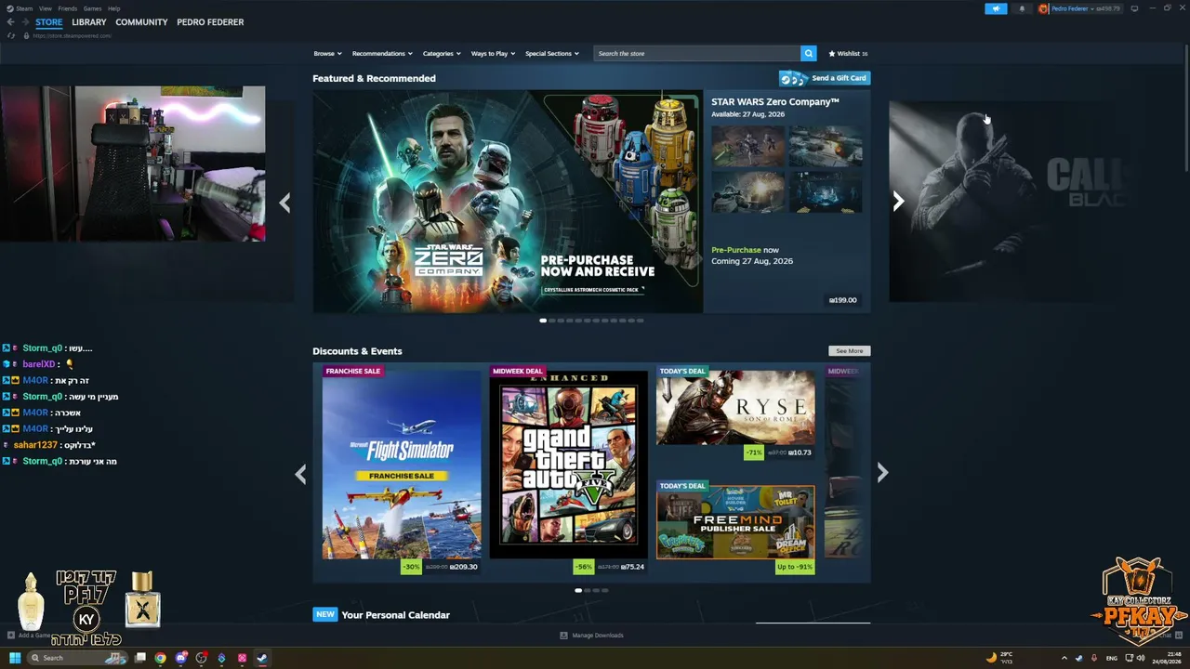The height and width of the screenshot is (669, 1190).
Task: Click the Wishlist star icon
Action: pos(832,54)
